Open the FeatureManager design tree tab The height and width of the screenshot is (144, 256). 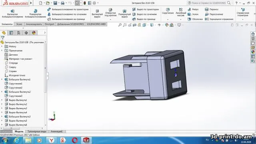click(x=4, y=33)
